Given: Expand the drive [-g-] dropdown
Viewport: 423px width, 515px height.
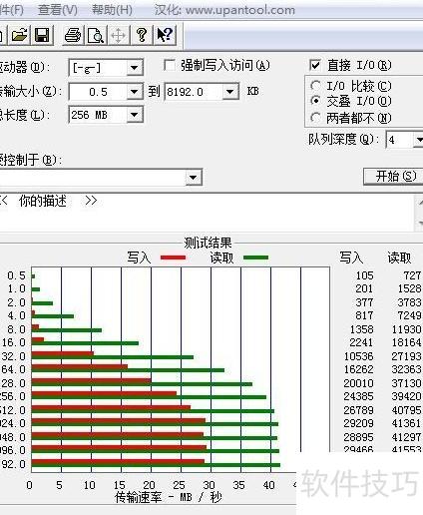Looking at the screenshot, I should (x=135, y=68).
